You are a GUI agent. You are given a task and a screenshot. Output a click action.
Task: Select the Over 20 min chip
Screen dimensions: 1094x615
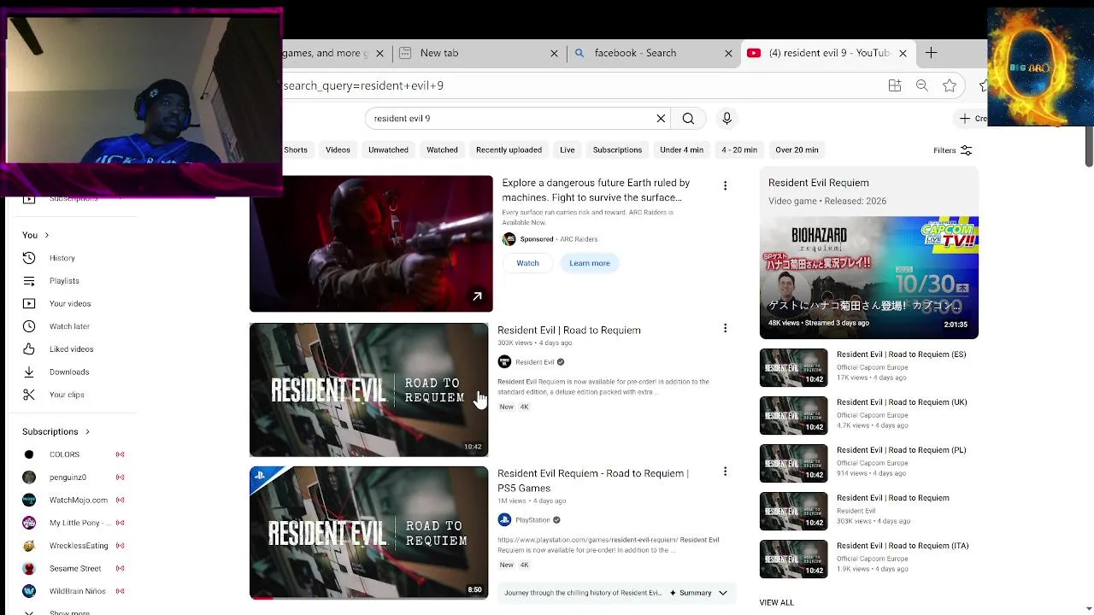pos(797,150)
